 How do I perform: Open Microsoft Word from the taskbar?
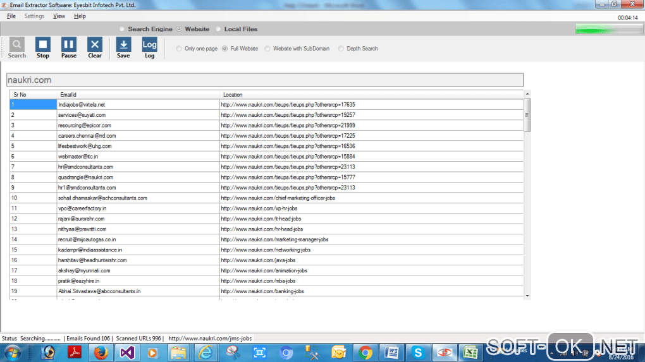point(391,353)
